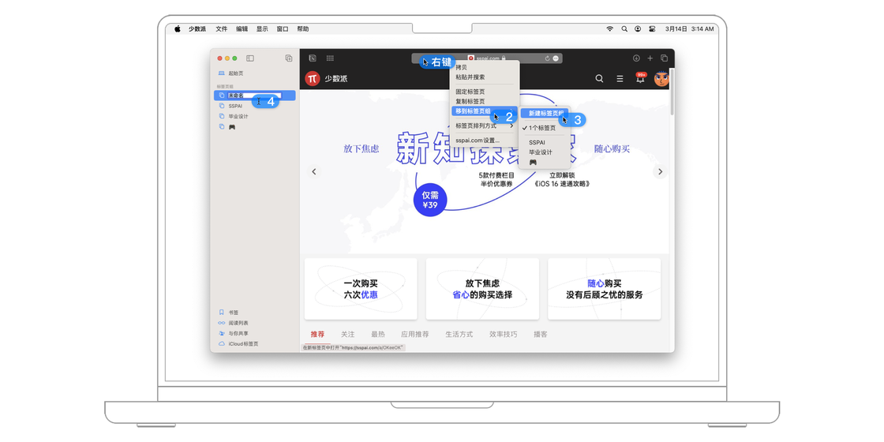Click the Wi-Fi status icon in menu bar
This screenshot has width=884, height=442.
pyautogui.click(x=609, y=28)
